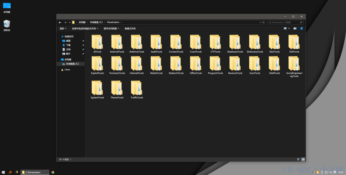Open the AndroidTools folder
Image resolution: width=346 pixels, height=175 pixels.
tap(117, 44)
